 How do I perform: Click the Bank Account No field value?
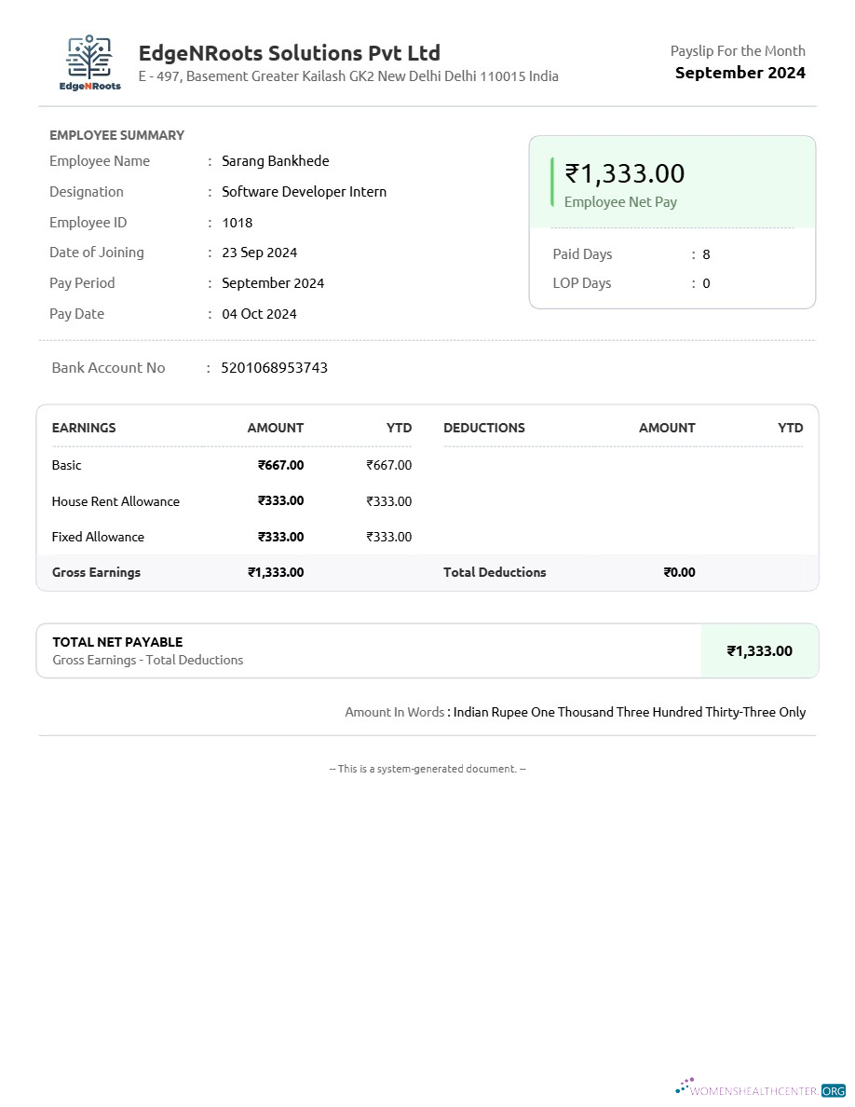coord(274,367)
